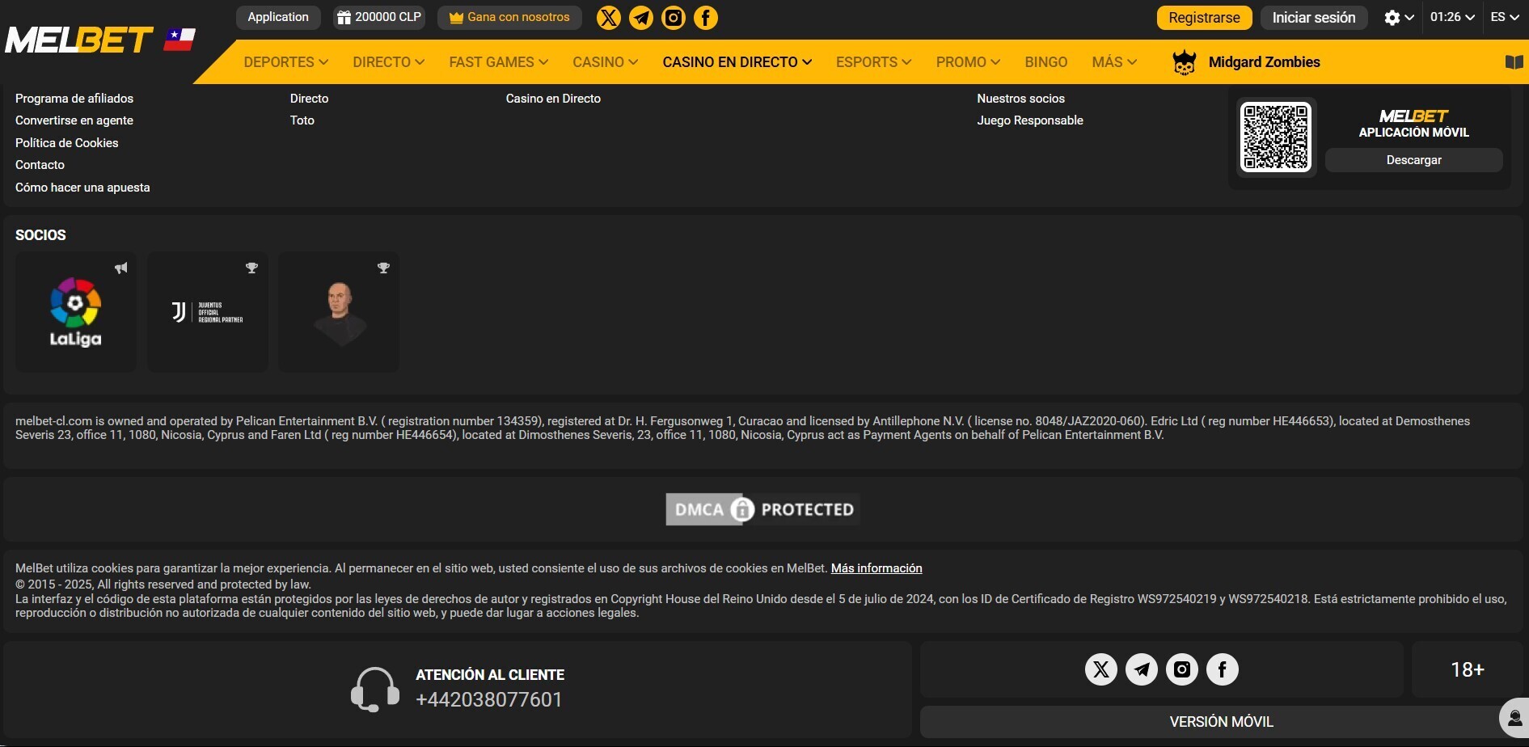Open the 01:26 time zone dropdown
Screen dimensions: 1529x747
coord(1452,17)
